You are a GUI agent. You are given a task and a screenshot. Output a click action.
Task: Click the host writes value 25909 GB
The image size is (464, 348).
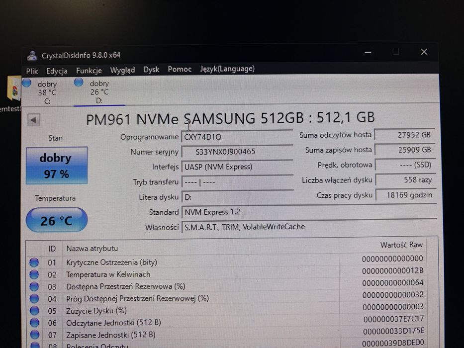405,150
